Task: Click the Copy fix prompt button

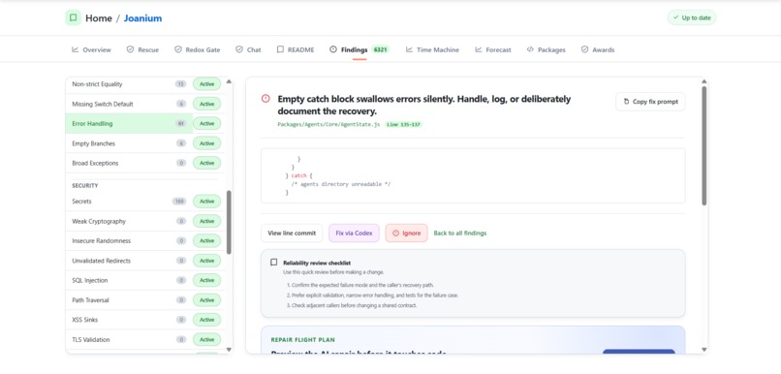Action: coord(650,102)
